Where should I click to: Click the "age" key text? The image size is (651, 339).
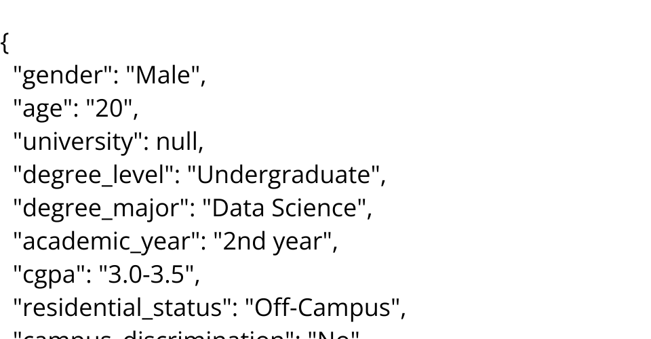click(41, 109)
